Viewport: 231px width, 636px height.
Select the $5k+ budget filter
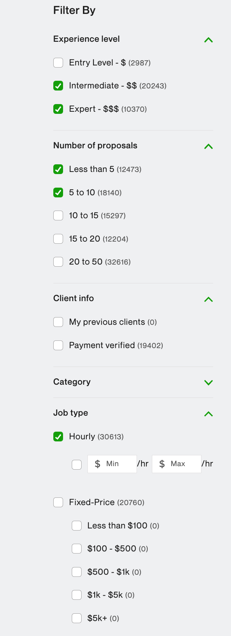tap(77, 618)
